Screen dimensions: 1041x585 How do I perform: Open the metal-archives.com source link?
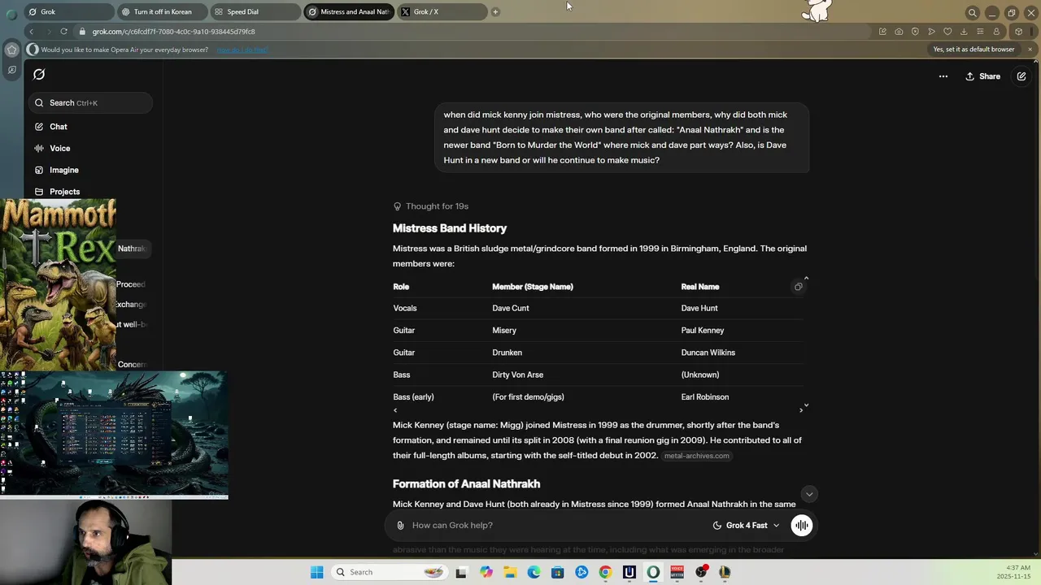pyautogui.click(x=696, y=456)
